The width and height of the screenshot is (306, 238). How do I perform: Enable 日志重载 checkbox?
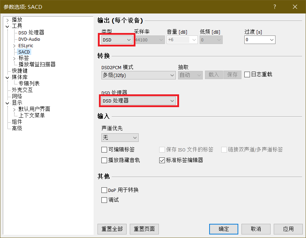247,74
